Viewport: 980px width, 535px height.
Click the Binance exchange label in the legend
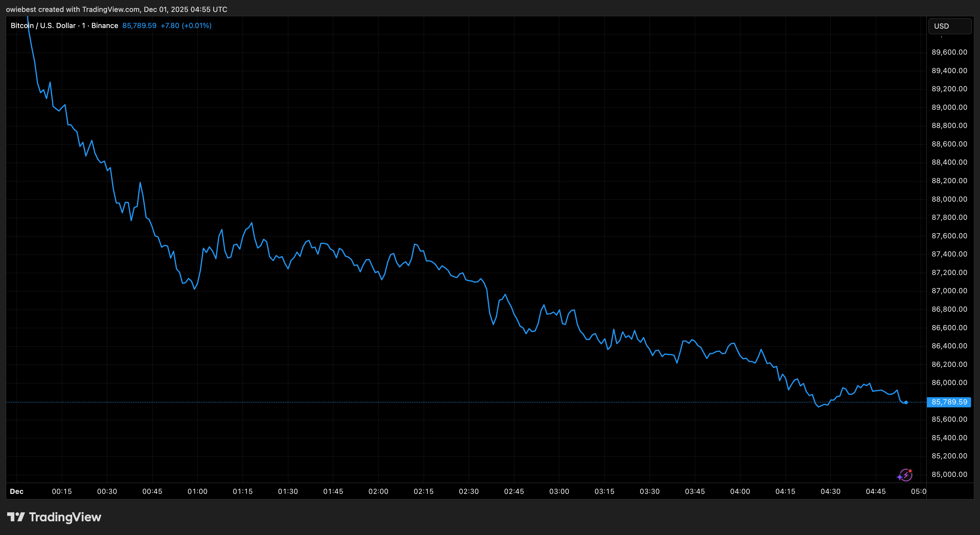coord(105,25)
